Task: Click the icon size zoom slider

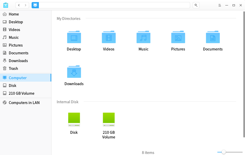Action: [x=224, y=152]
